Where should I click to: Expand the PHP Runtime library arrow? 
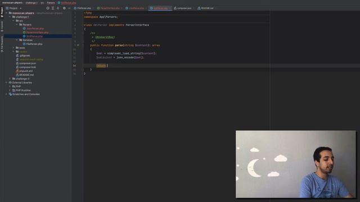pyautogui.click(x=10, y=90)
